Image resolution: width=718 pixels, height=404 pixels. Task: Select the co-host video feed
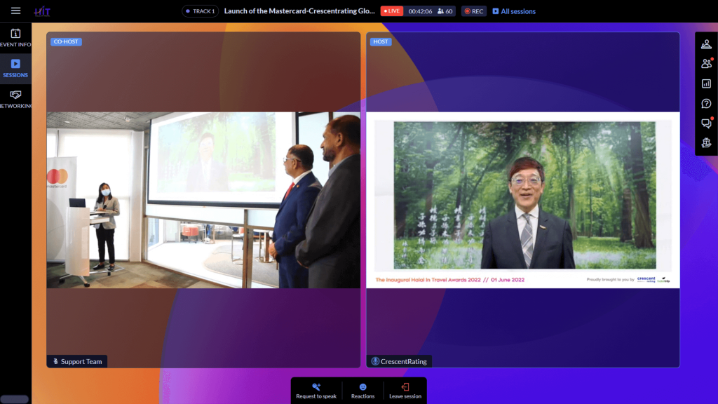pos(203,200)
